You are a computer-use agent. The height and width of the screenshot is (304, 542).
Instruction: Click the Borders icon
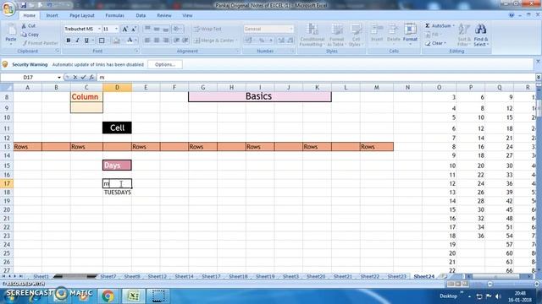102,41
